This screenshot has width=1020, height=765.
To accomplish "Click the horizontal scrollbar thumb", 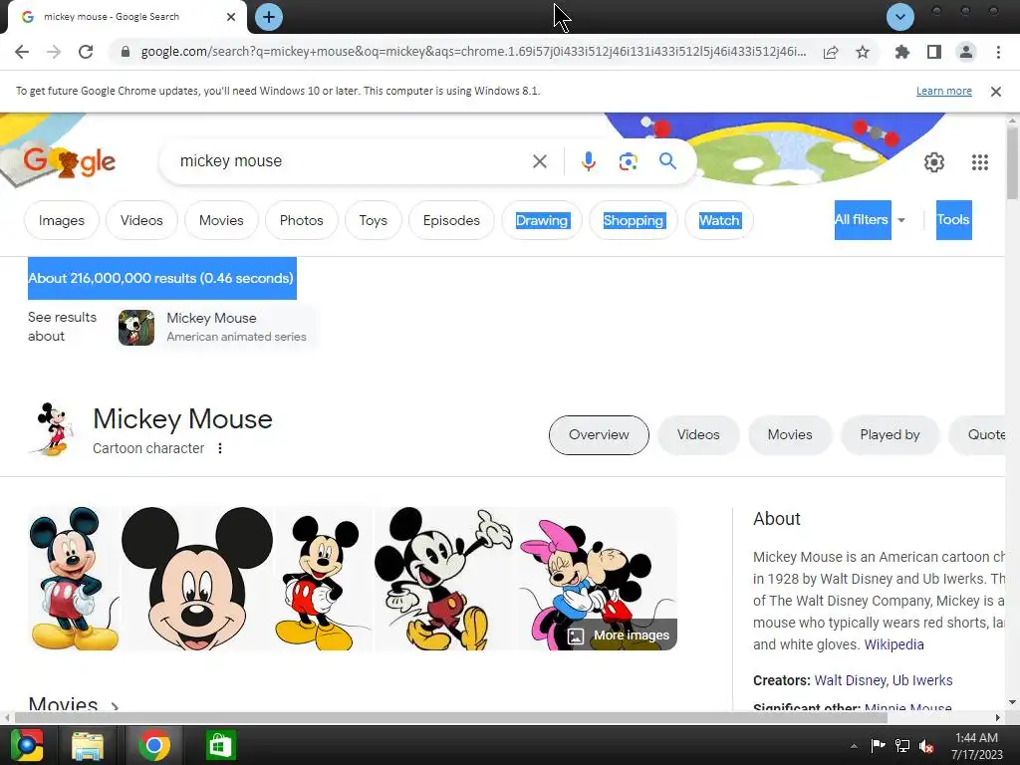I will coord(450,717).
